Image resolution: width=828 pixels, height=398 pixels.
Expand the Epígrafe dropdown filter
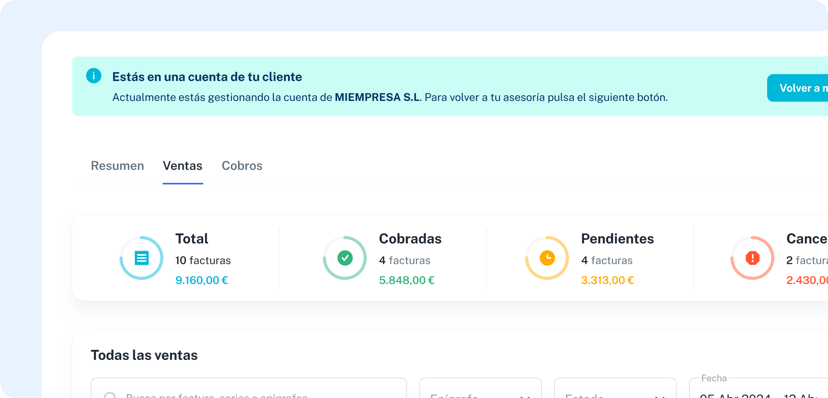point(480,394)
